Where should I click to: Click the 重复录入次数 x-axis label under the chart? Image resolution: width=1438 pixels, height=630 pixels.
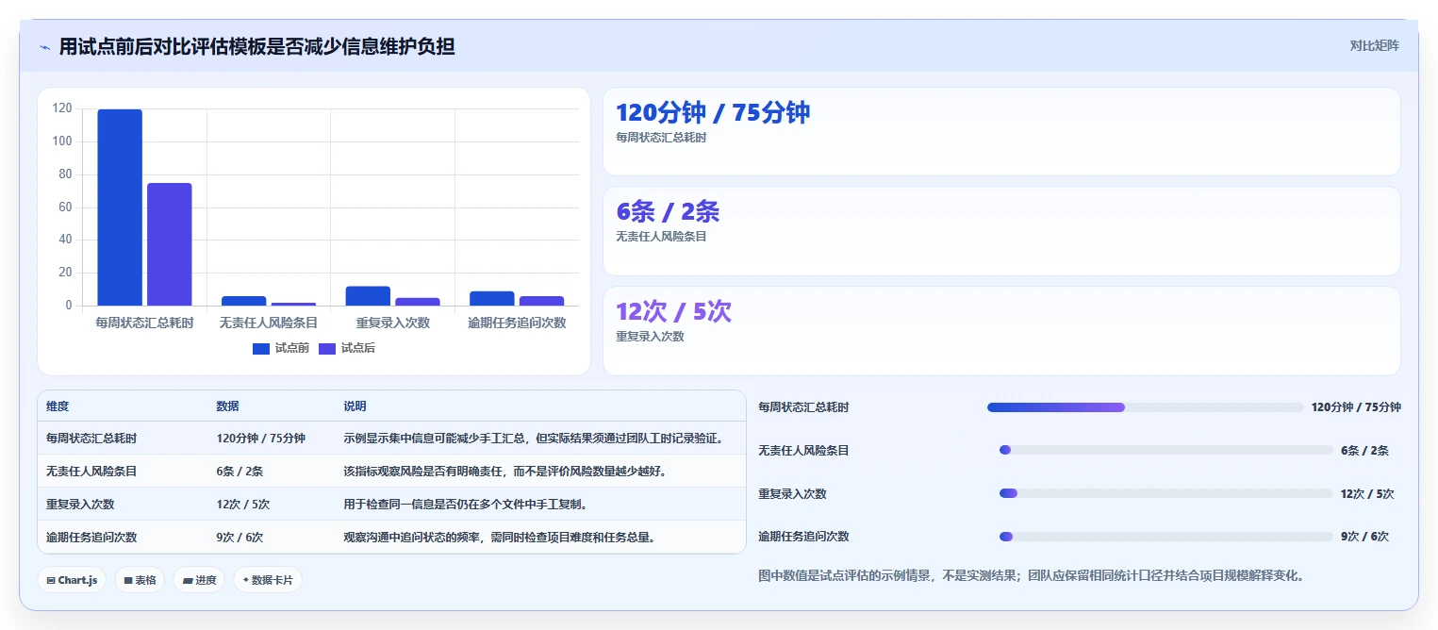[x=393, y=323]
